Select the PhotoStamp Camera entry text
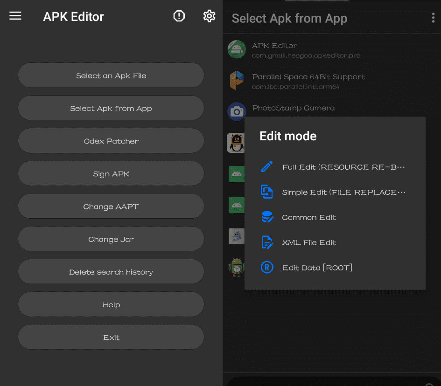 (x=293, y=108)
